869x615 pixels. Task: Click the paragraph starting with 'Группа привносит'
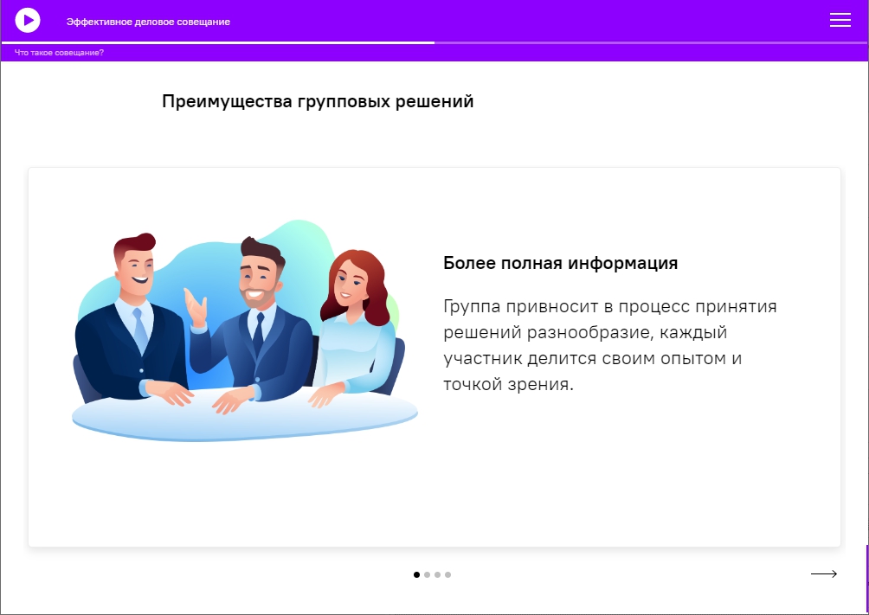609,344
